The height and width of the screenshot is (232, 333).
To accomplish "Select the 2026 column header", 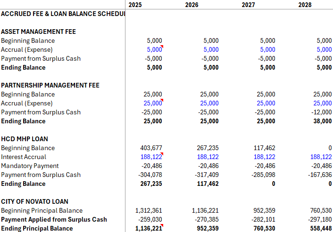I will [x=191, y=5].
